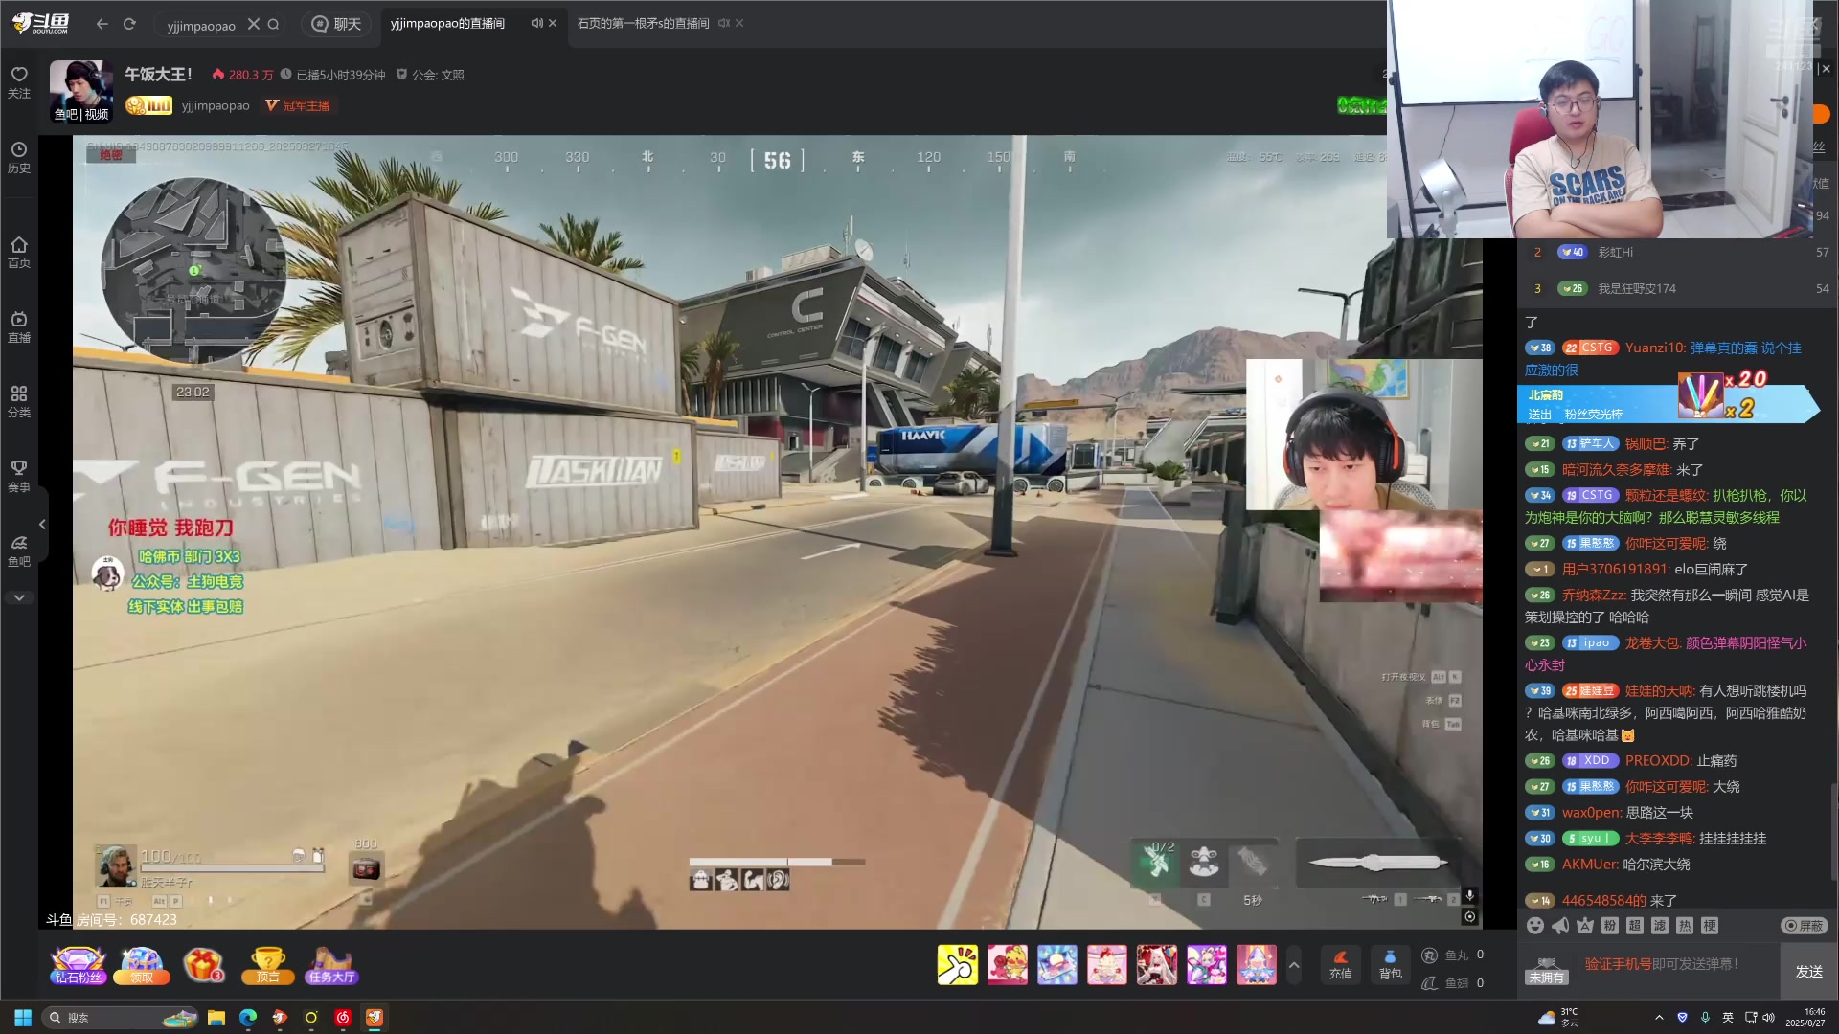Viewport: 1839px width, 1034px height.
Task: Open the red gift box with badge 3
Action: click(203, 965)
